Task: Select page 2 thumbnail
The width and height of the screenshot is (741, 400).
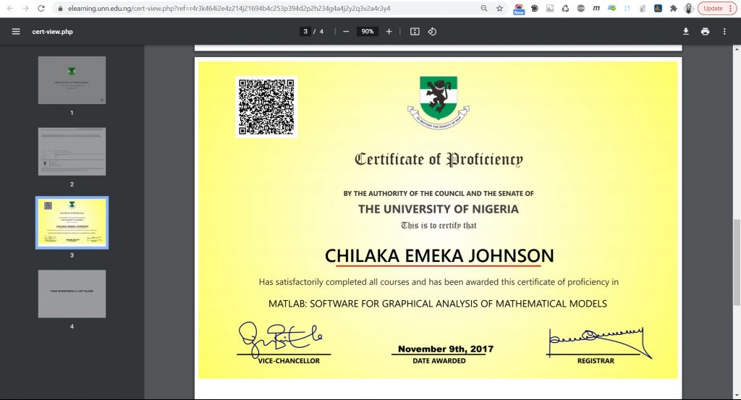Action: [72, 152]
